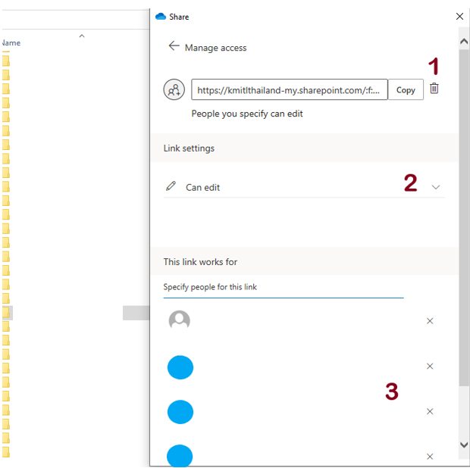Viewport: 470px width, 468px height.
Task: Click the scrollbar down arrow
Action: [x=464, y=445]
